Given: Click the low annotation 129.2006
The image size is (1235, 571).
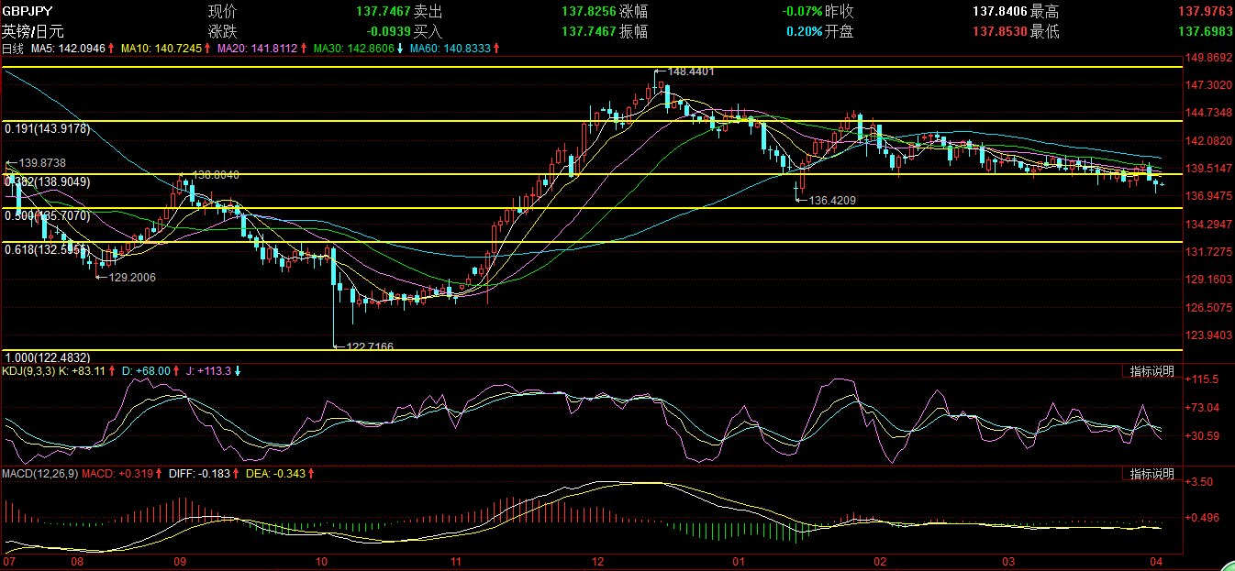Looking at the screenshot, I should pyautogui.click(x=132, y=277).
